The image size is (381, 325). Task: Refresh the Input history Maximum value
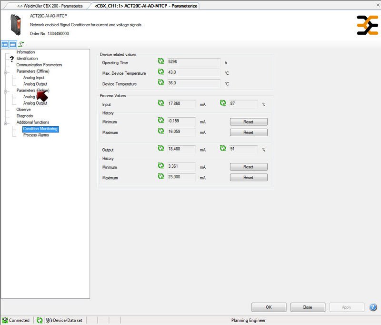pyautogui.click(x=161, y=131)
